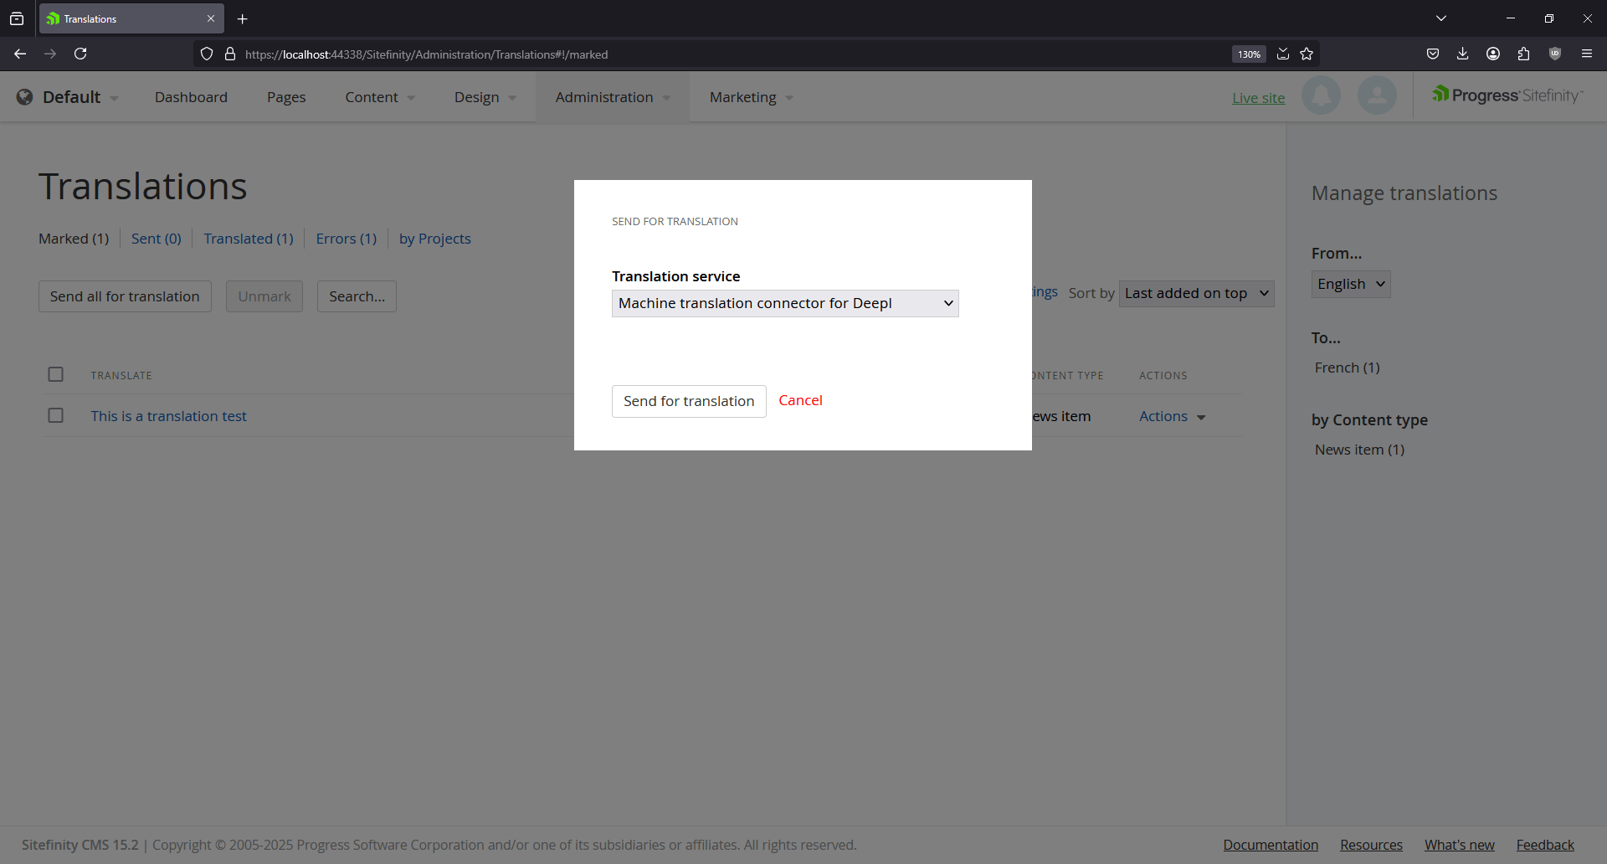
Task: Open the notifications bell
Action: pos(1321,95)
